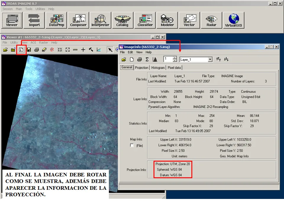The width and height of the screenshot is (284, 201).
Task: Open the Raster menu in Viewer
Action: pos(43,42)
